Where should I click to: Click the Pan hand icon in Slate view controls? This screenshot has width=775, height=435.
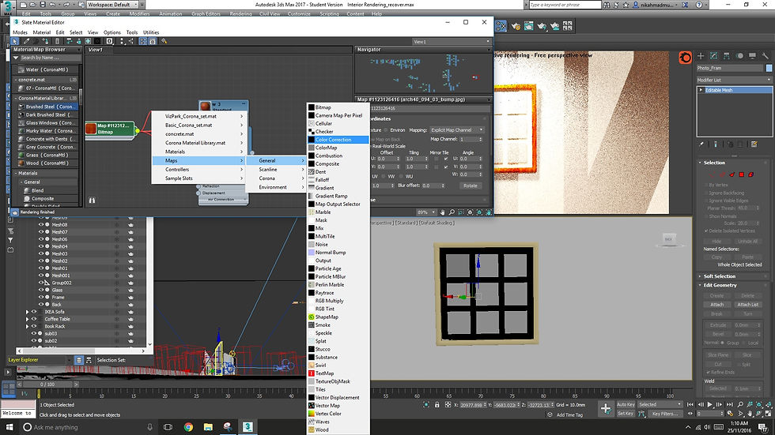click(x=442, y=212)
